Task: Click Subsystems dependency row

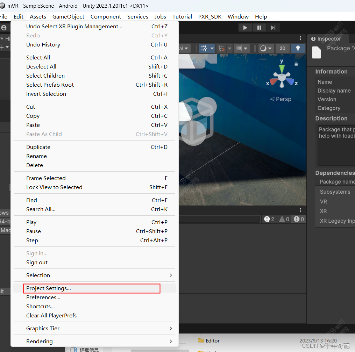Action: tap(335, 192)
